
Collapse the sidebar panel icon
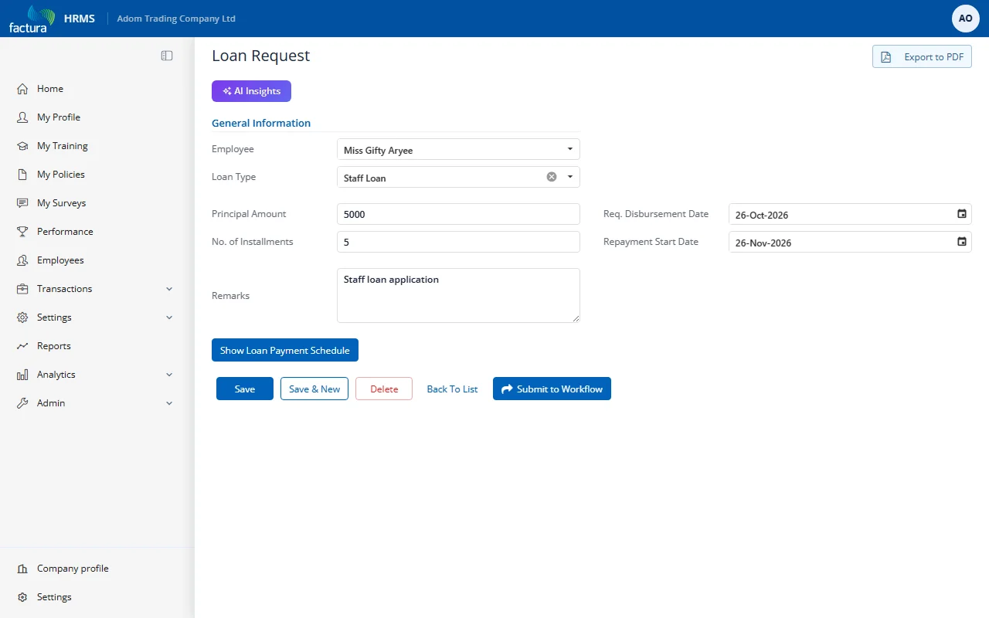pyautogui.click(x=167, y=56)
